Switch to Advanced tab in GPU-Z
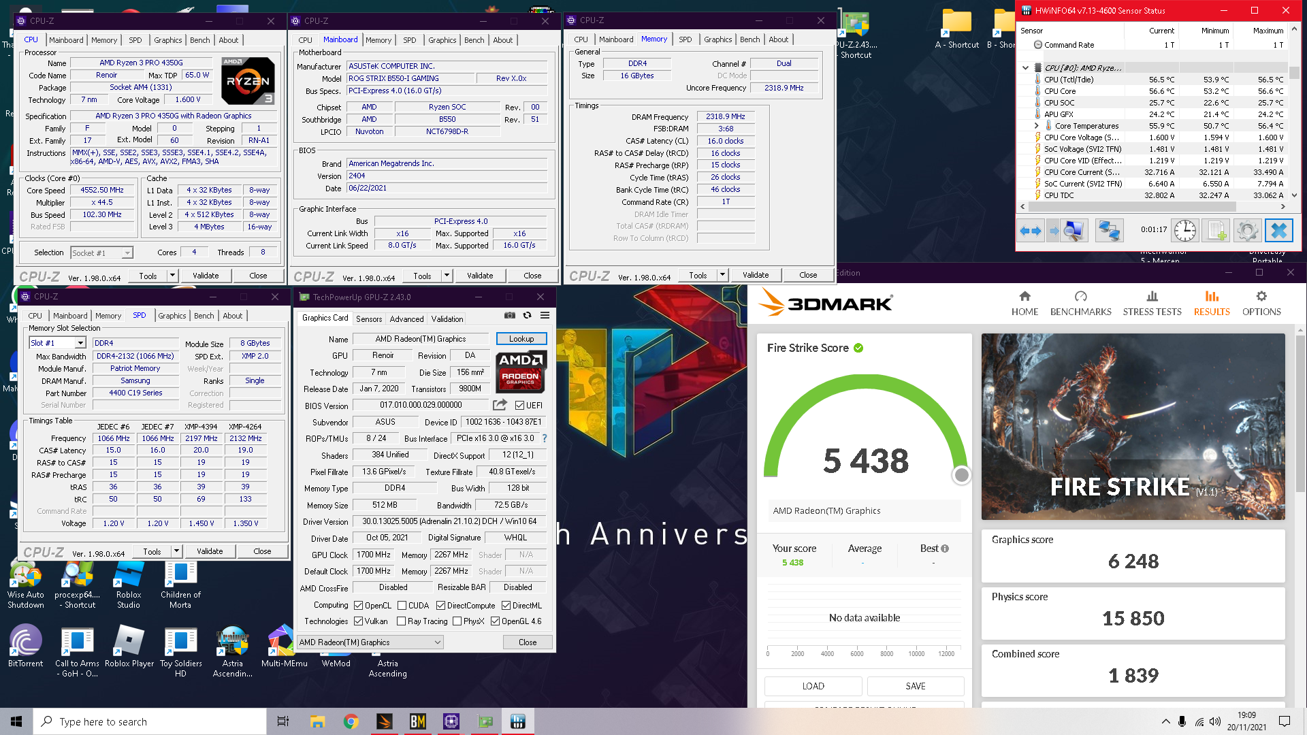Viewport: 1307px width, 735px height. click(406, 318)
